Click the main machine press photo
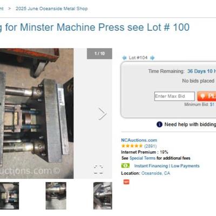This screenshot has width=216, height=216. point(37,113)
